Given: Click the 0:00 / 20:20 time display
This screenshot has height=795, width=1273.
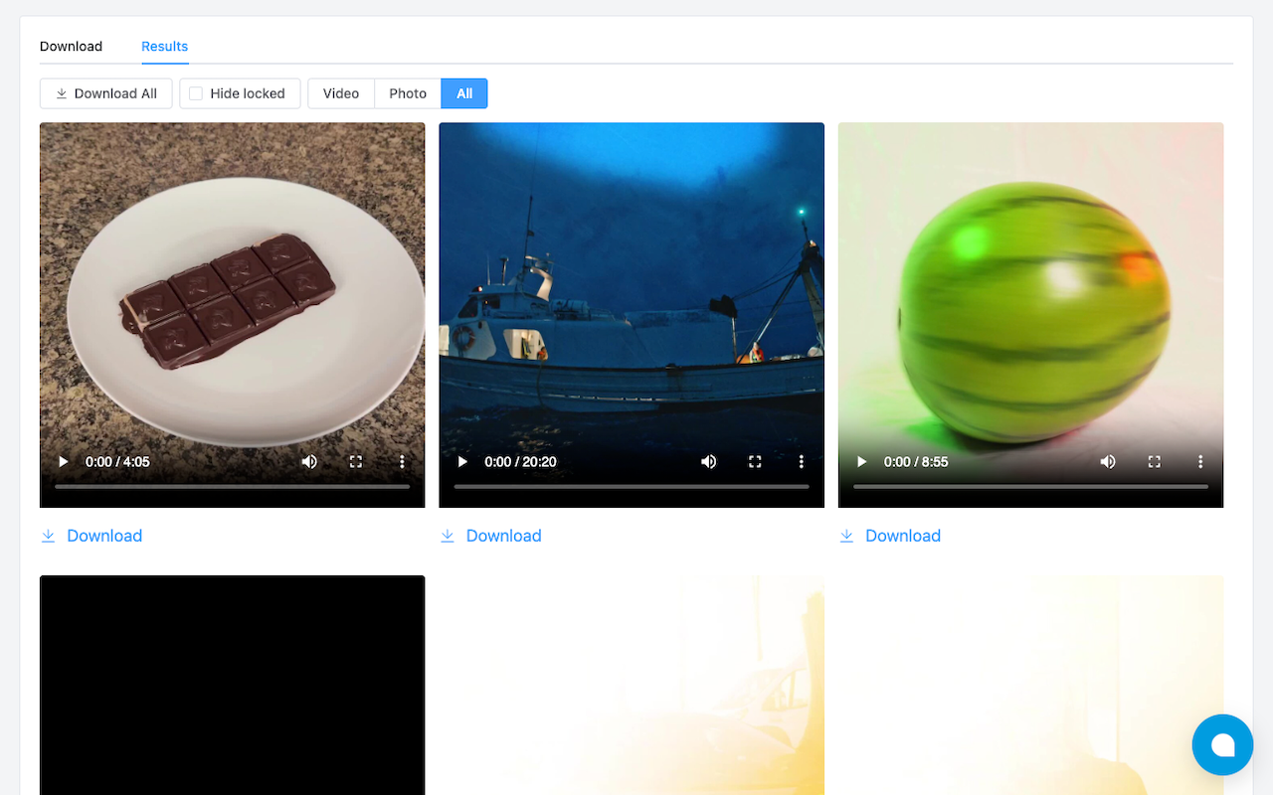Looking at the screenshot, I should pyautogui.click(x=520, y=462).
